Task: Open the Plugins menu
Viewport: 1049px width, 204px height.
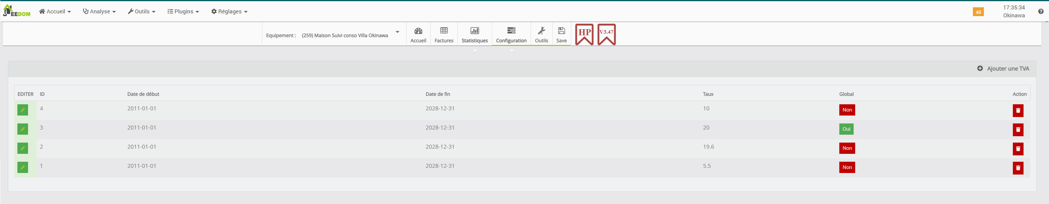Action: coord(183,11)
